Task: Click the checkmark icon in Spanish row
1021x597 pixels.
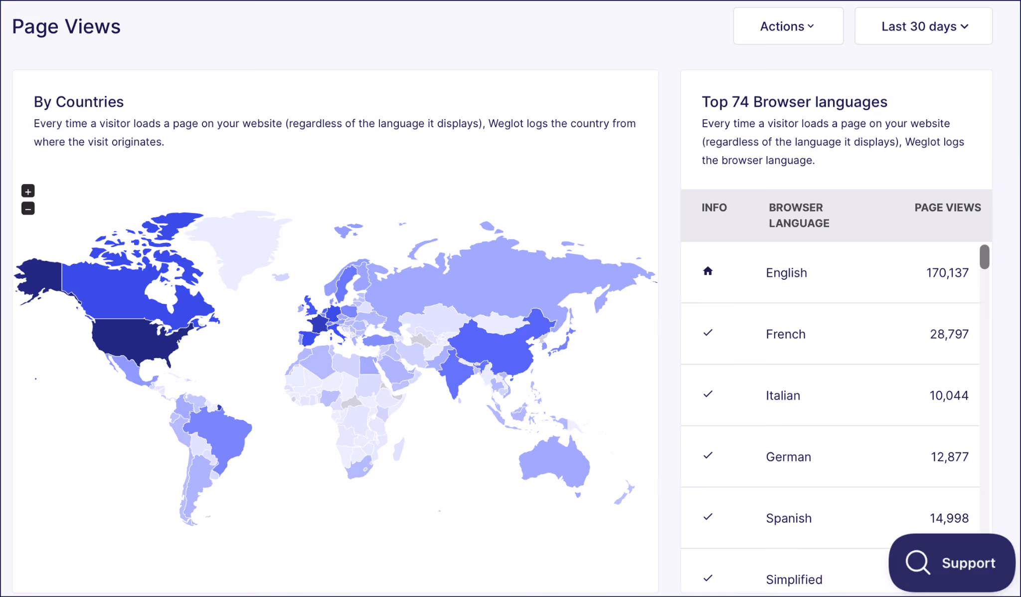Action: 708,517
